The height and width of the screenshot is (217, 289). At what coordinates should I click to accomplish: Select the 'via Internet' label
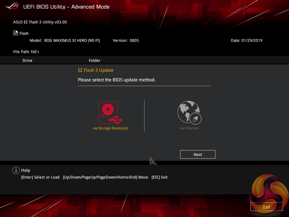(189, 128)
